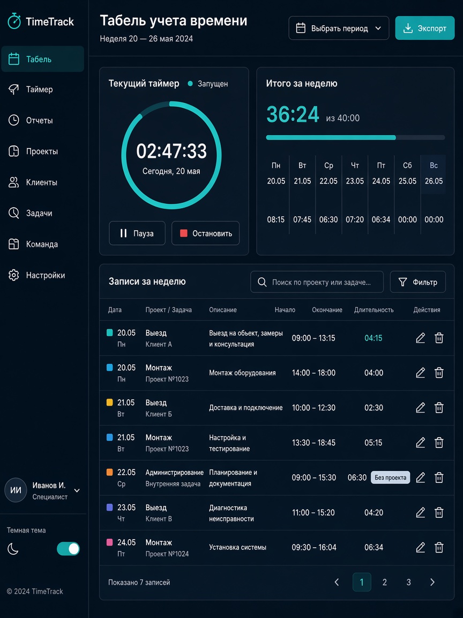
Task: Edit the 20.05 Выезд Клиент А entry
Action: click(421, 338)
